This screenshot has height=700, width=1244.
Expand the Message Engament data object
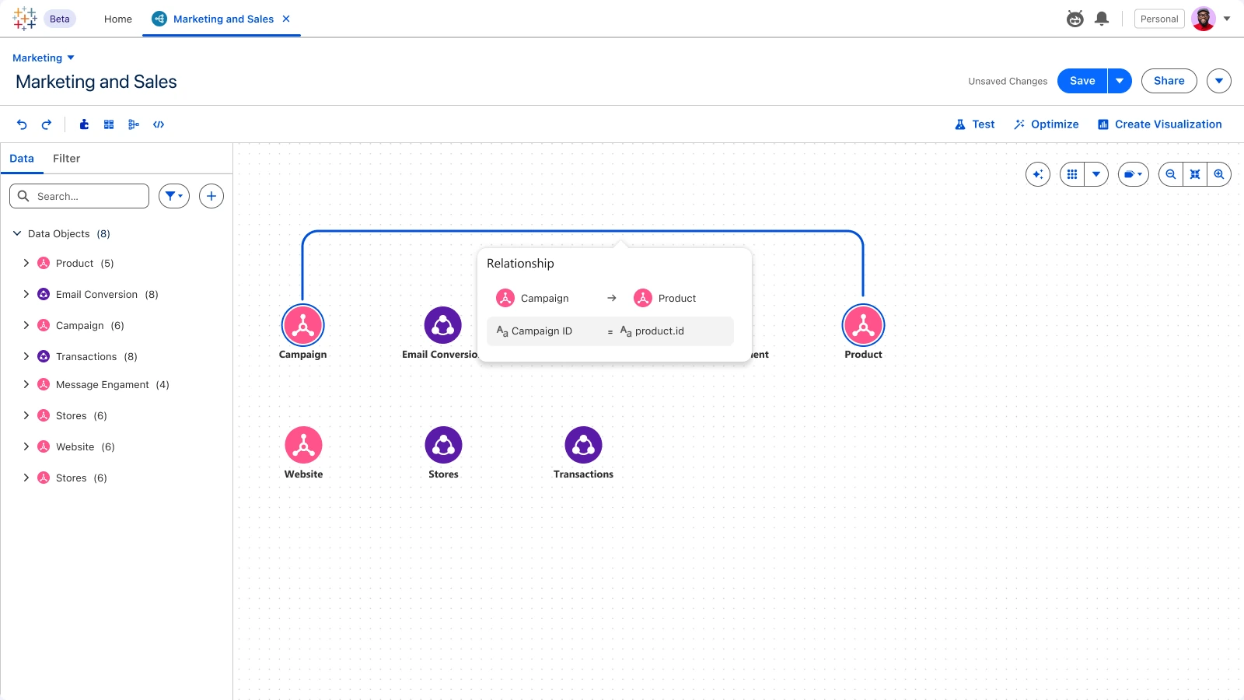click(26, 384)
